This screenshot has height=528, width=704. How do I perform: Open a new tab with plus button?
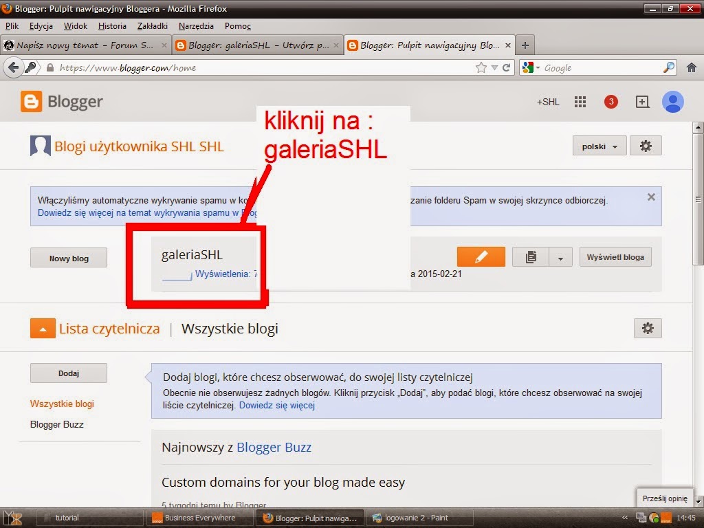click(525, 45)
